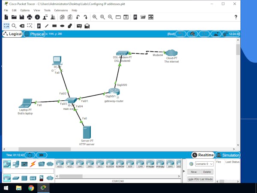The image size is (257, 193).
Task: Select the Delete tool
Action: click(22, 26)
